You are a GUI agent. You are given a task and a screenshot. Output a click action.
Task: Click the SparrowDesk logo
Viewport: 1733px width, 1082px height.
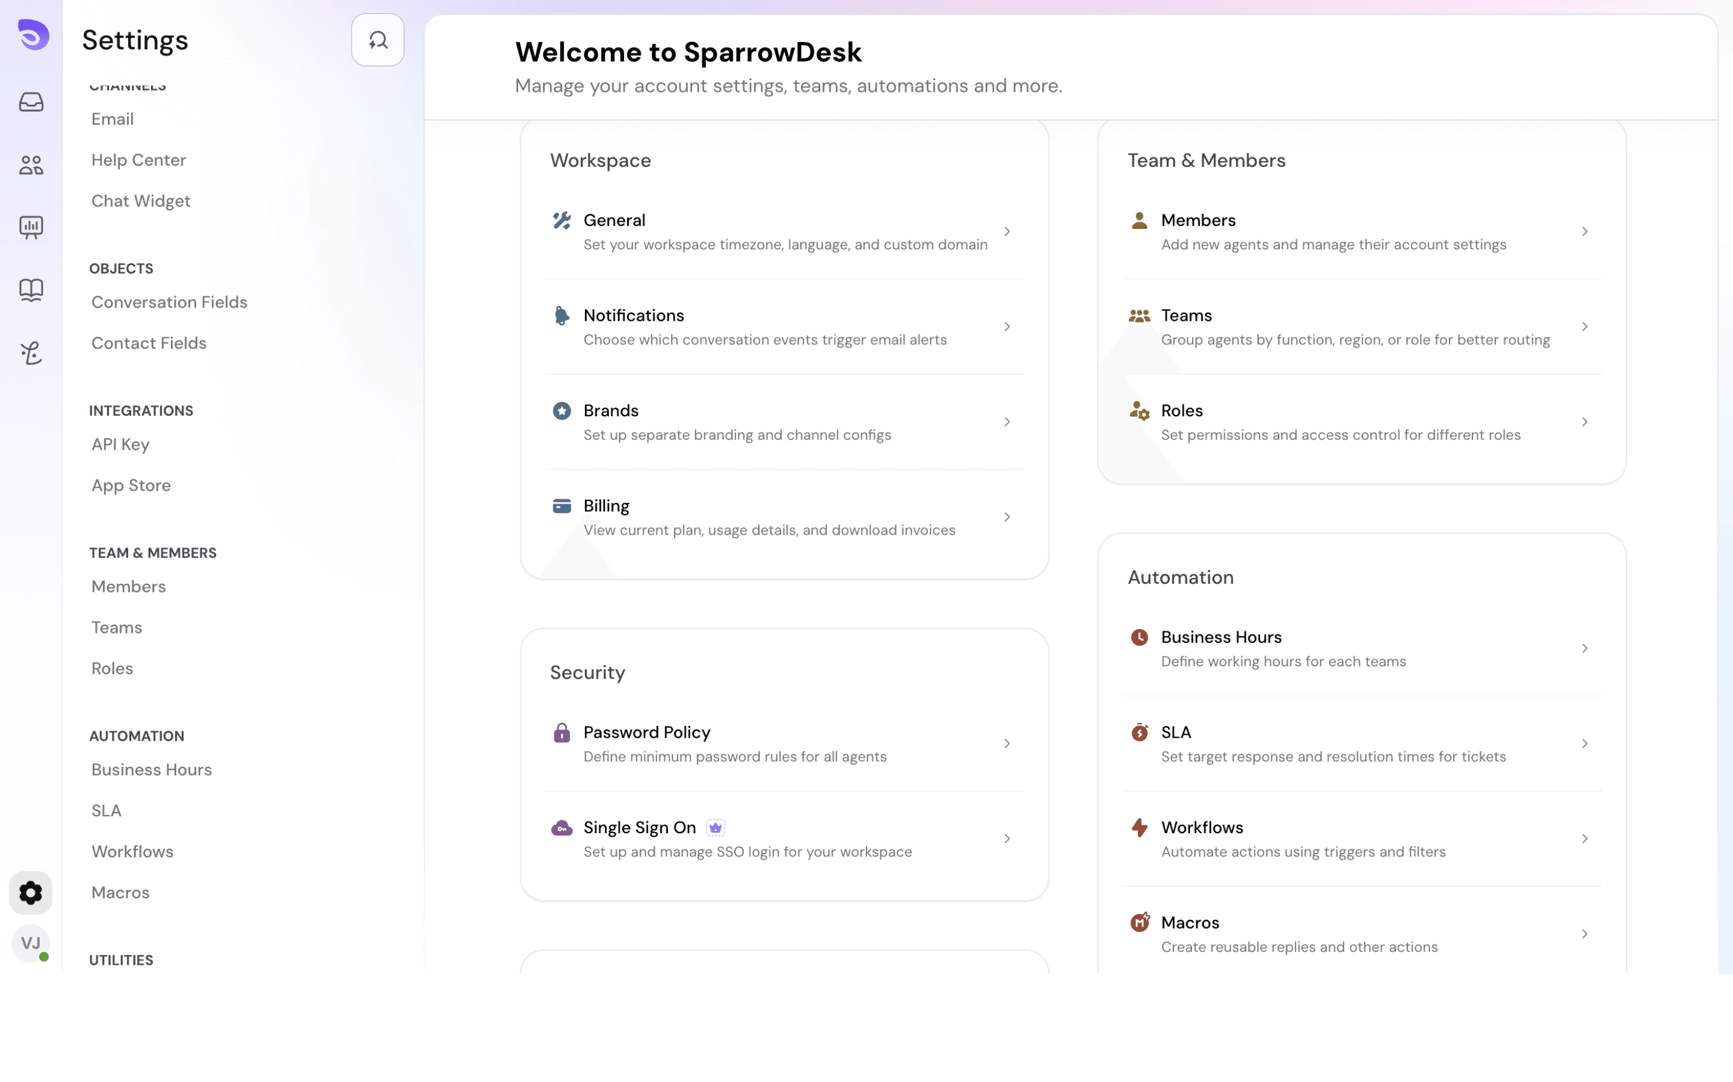pyautogui.click(x=33, y=35)
